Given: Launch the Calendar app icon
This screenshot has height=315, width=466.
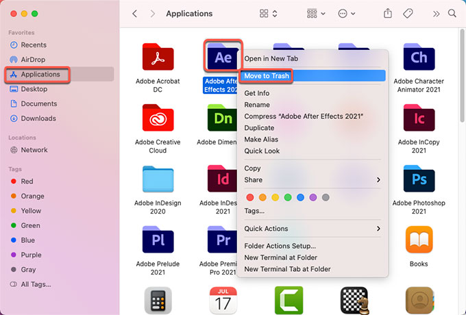Looking at the screenshot, I should tap(223, 300).
